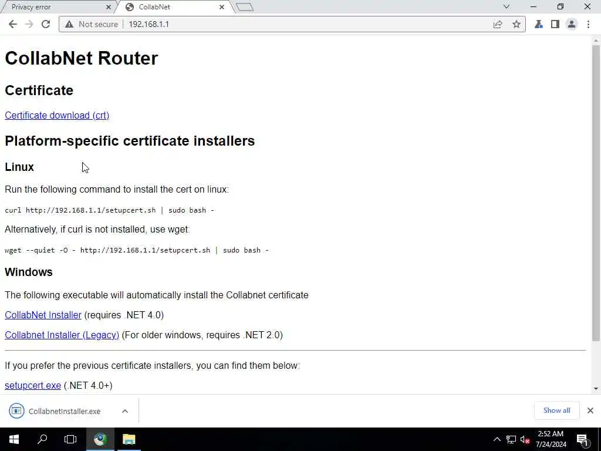Click the Chrome taskbar icon
This screenshot has width=601, height=451.
[100, 439]
